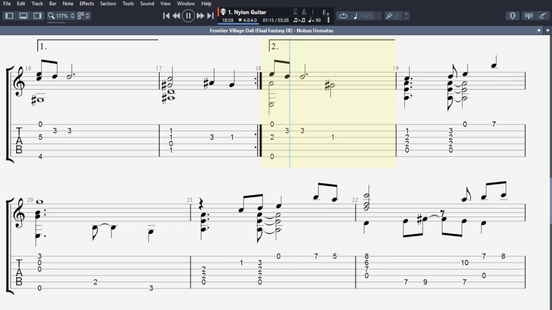Click the zoom magnifier icon
552x310 pixels.
(x=51, y=16)
